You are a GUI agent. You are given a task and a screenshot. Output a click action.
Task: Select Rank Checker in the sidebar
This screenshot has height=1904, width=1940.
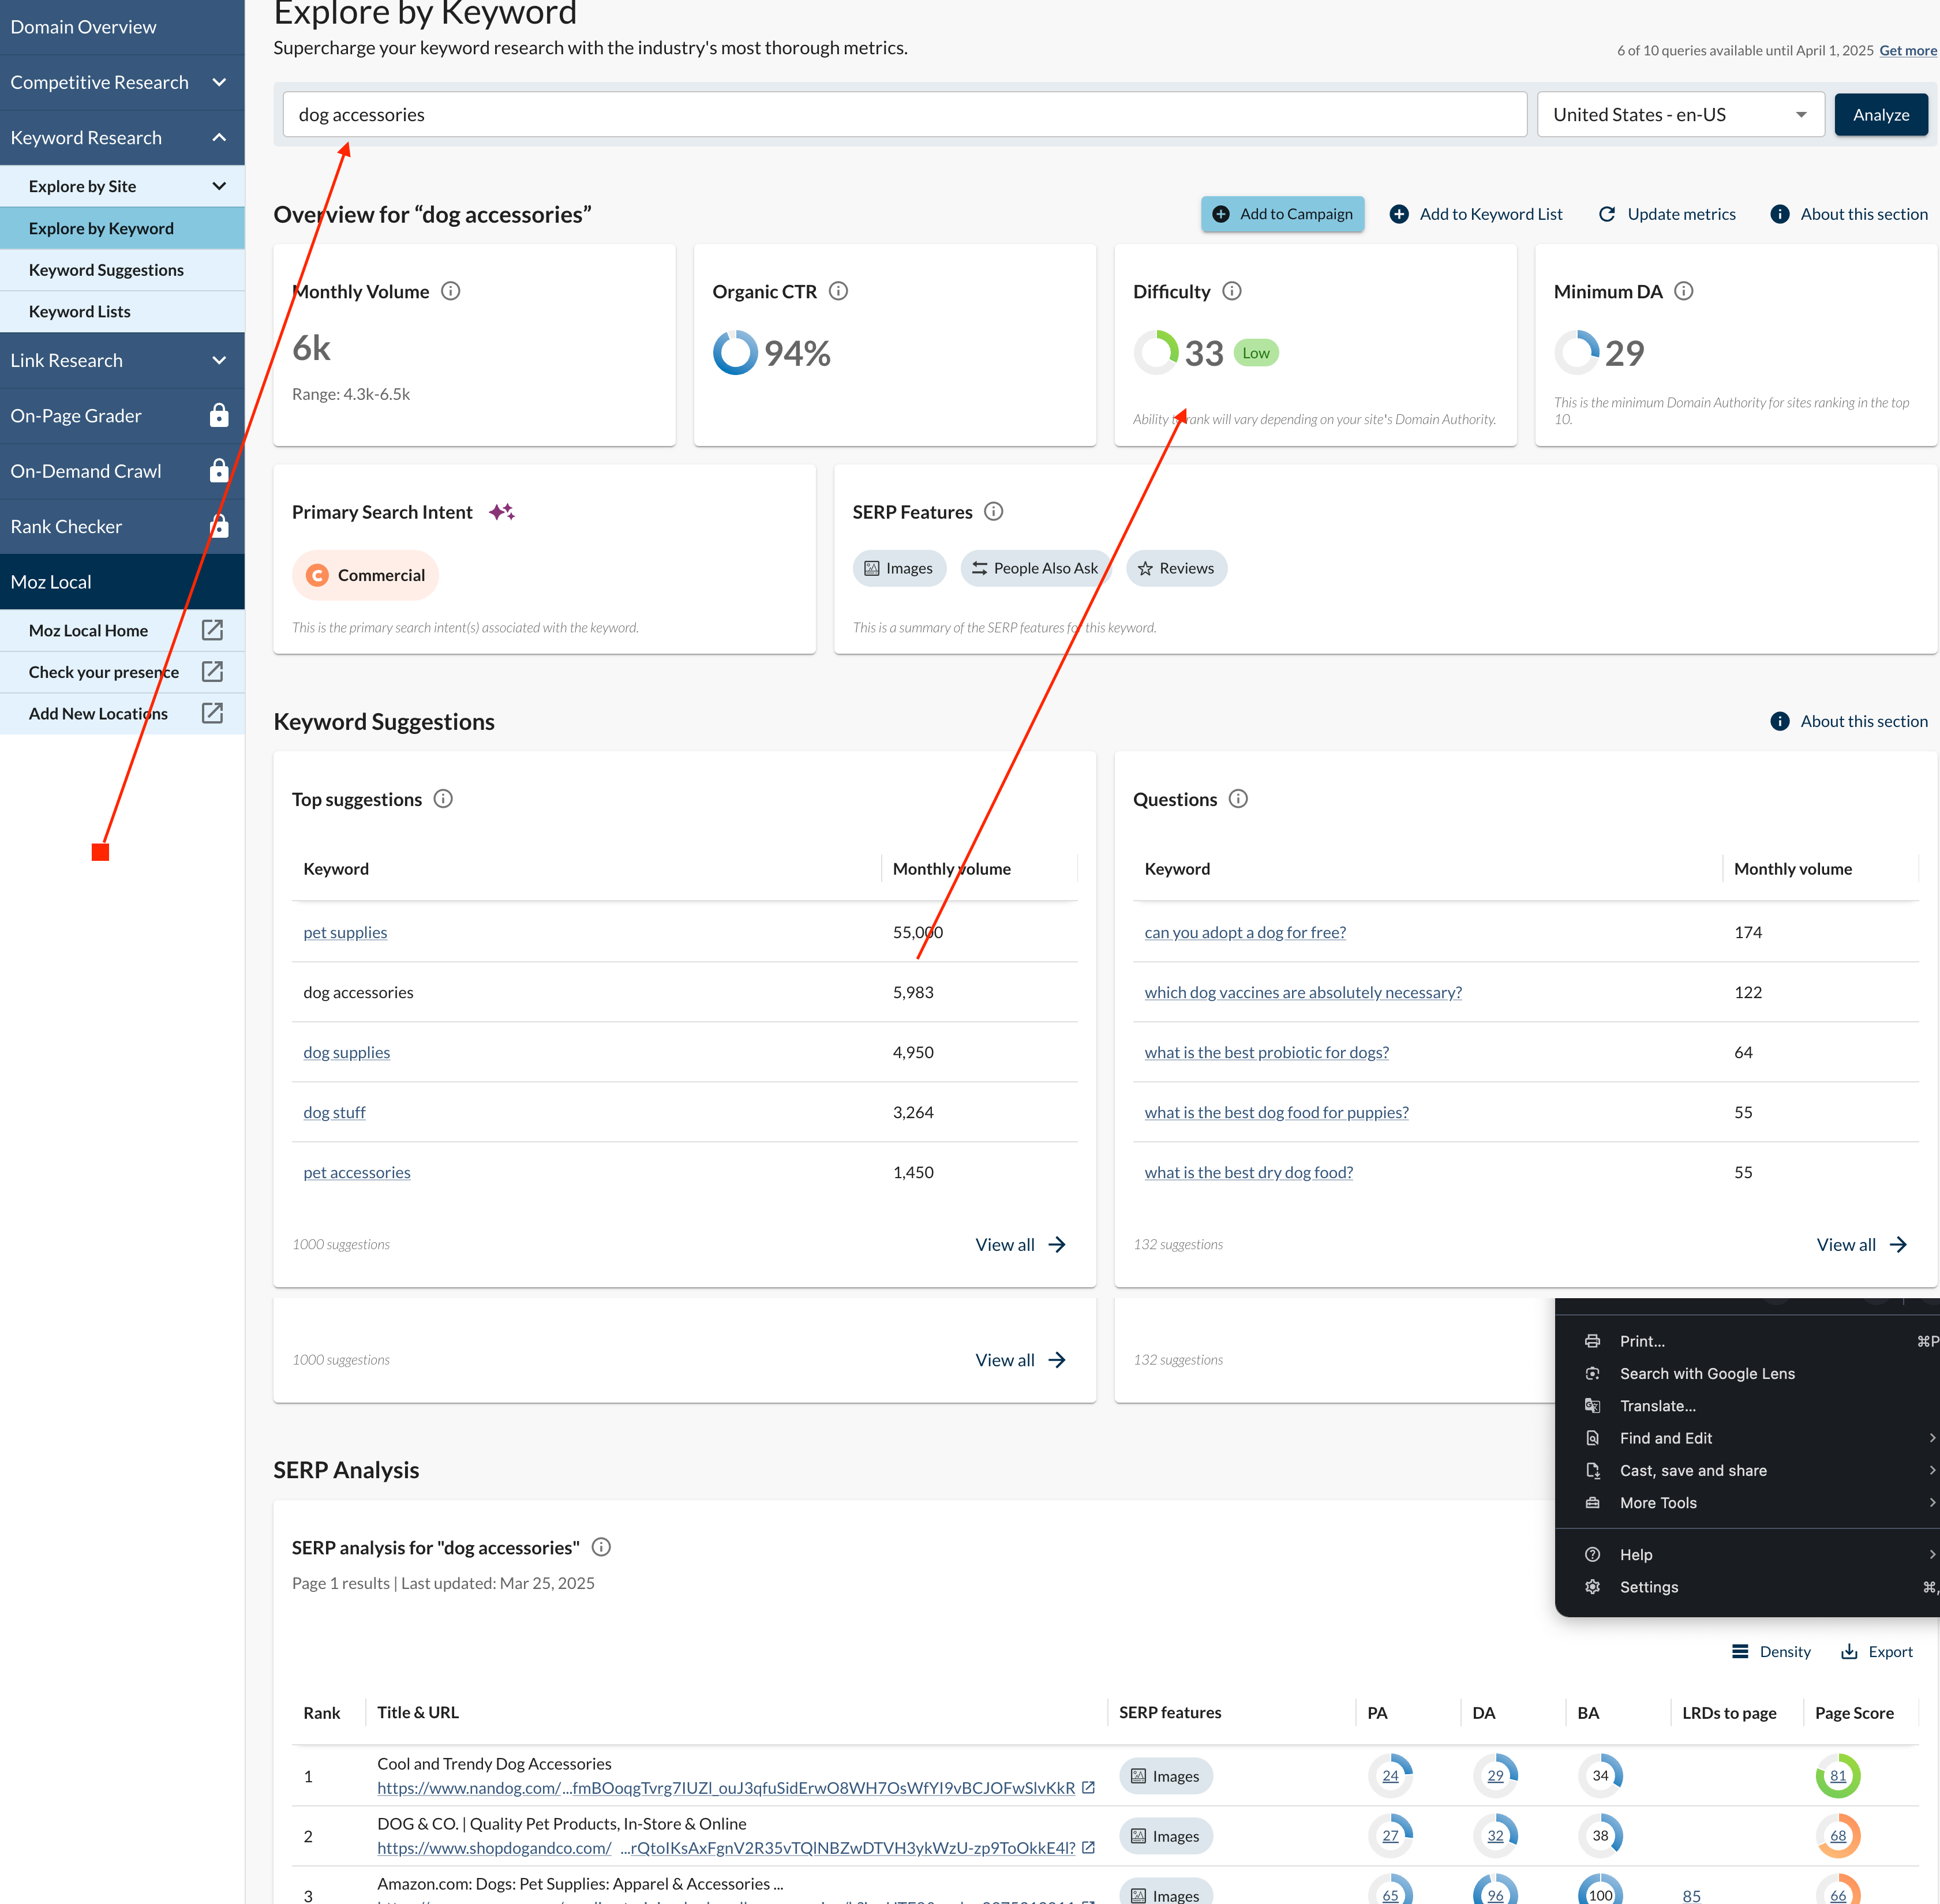click(x=122, y=526)
